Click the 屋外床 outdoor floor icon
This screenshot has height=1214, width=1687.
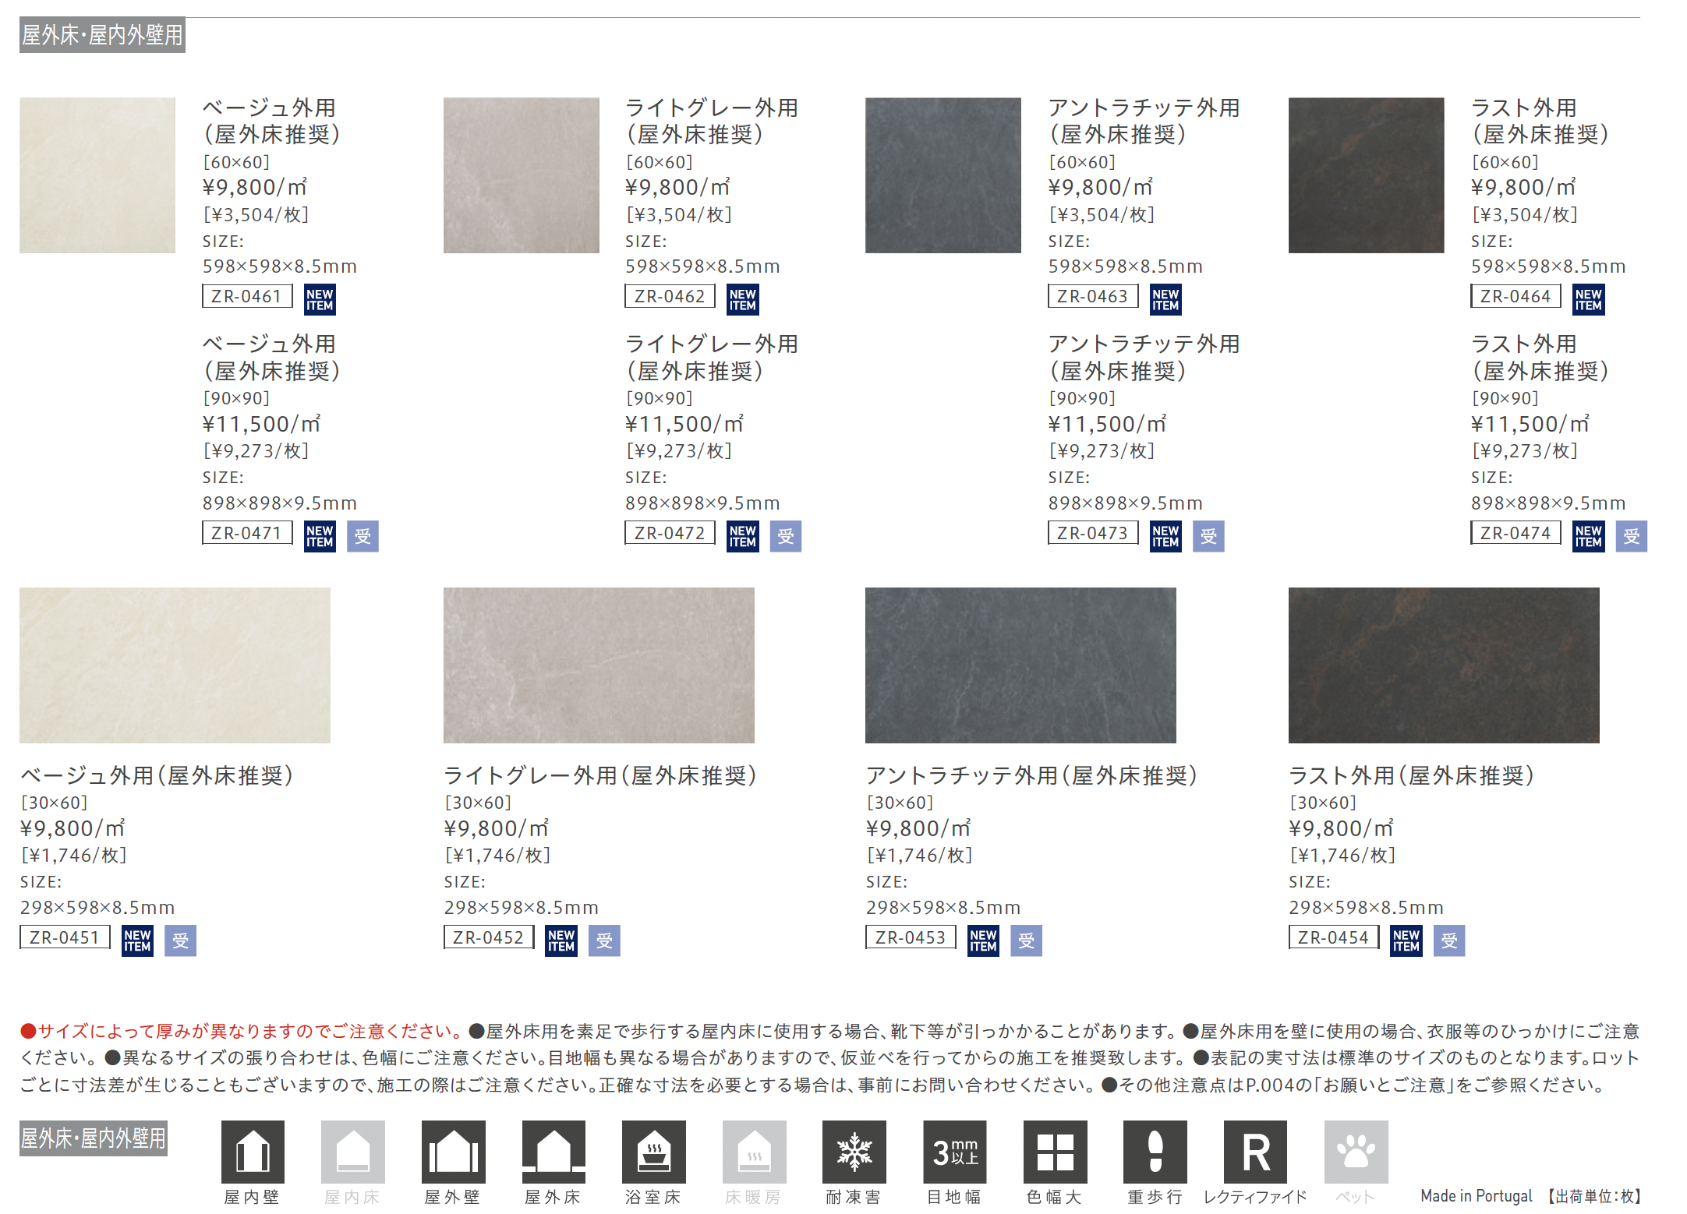(x=553, y=1152)
